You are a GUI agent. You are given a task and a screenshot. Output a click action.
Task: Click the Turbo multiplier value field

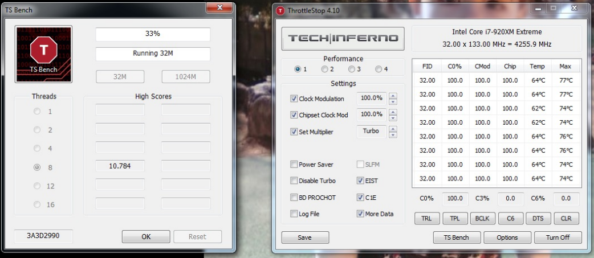372,131
